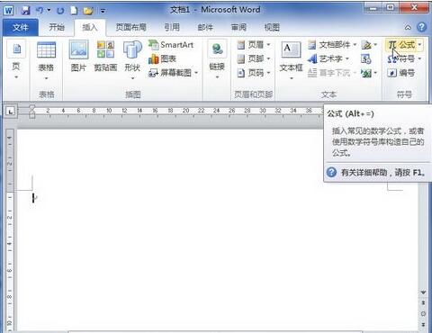Open the 屏幕截图 Screenshot dropdown
Viewport: 432px width, 333px height.
[x=174, y=73]
